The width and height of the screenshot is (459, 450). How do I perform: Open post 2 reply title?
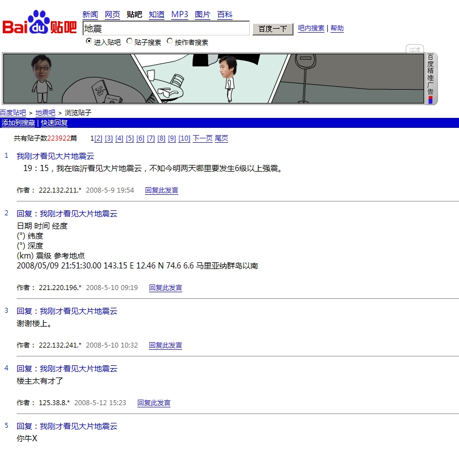tap(67, 214)
